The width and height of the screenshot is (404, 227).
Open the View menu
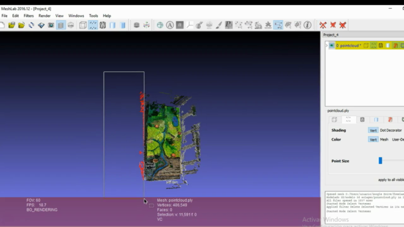point(59,16)
